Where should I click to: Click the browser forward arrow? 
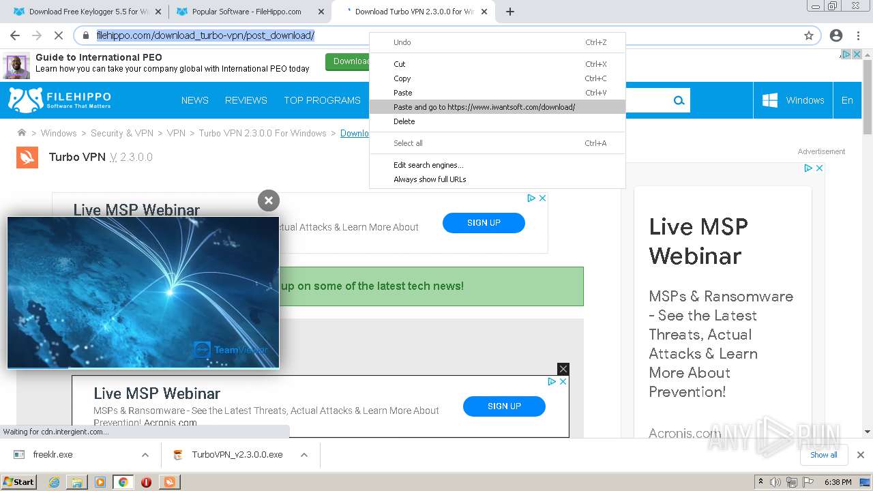37,35
